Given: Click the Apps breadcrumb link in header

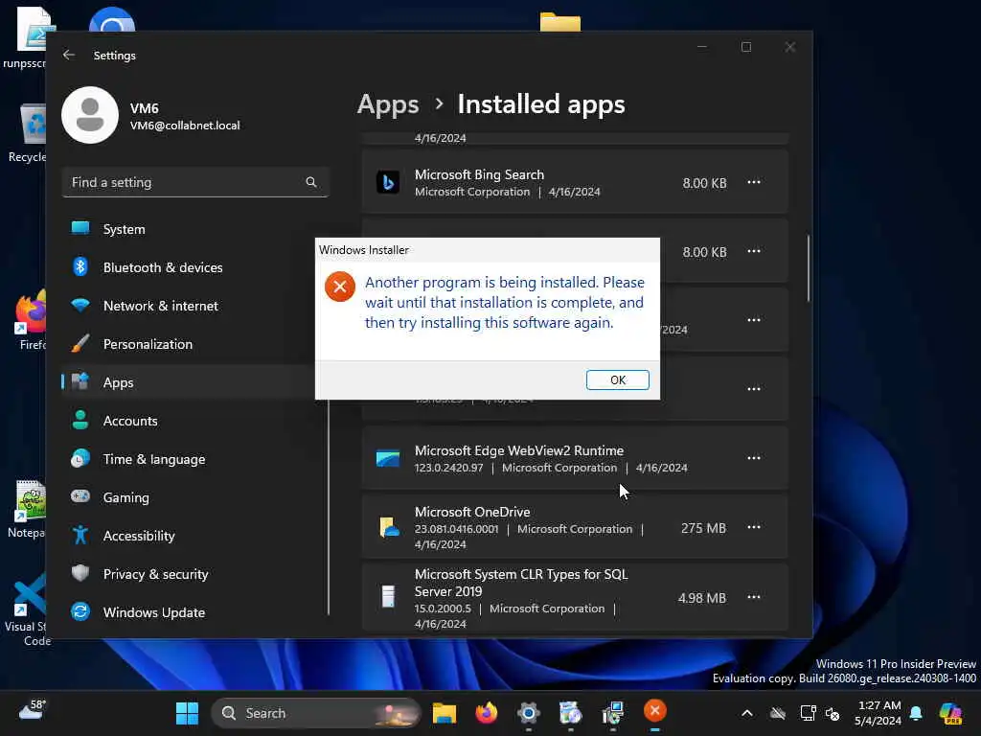Looking at the screenshot, I should tap(388, 104).
